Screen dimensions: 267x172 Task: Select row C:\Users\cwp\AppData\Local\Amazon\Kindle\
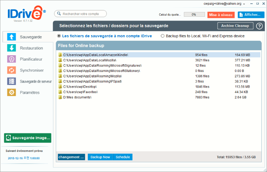click(x=159, y=55)
